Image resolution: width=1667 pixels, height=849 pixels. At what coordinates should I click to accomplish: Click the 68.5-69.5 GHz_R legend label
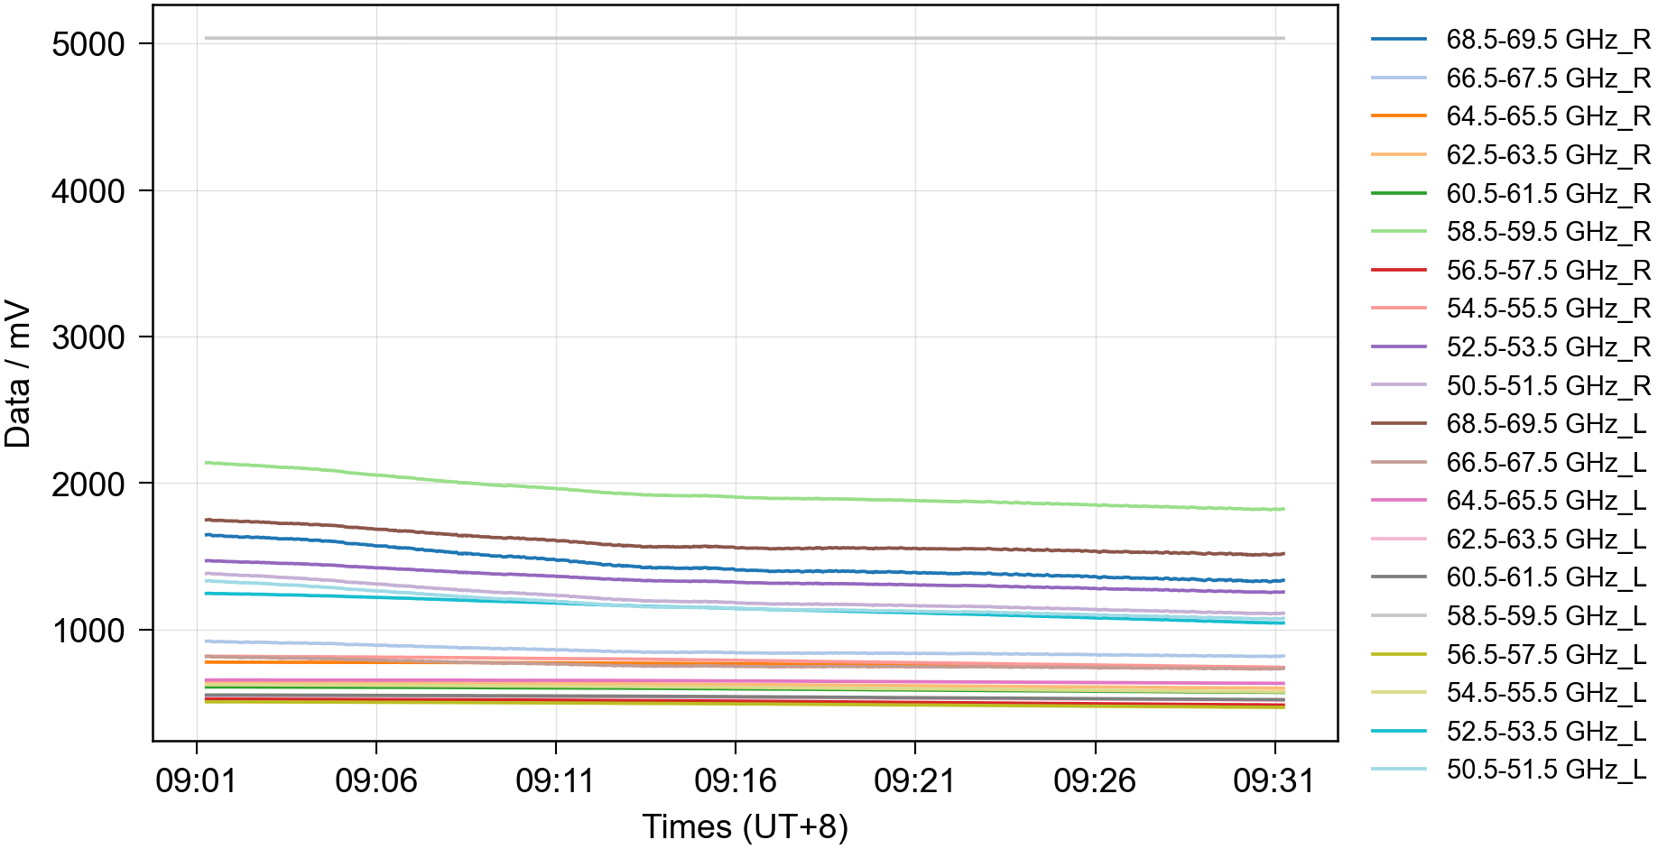point(1547,40)
